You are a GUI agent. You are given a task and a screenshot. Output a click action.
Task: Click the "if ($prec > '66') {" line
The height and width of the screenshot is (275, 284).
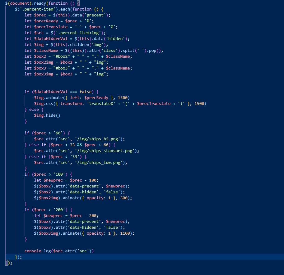pyautogui.click(x=47, y=133)
